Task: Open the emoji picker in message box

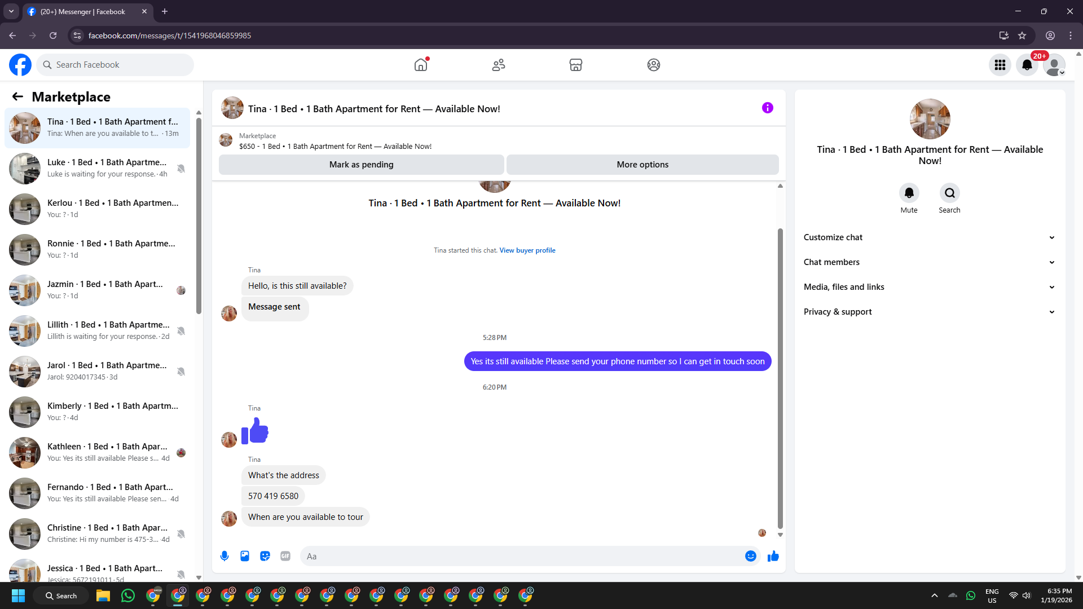Action: click(750, 556)
